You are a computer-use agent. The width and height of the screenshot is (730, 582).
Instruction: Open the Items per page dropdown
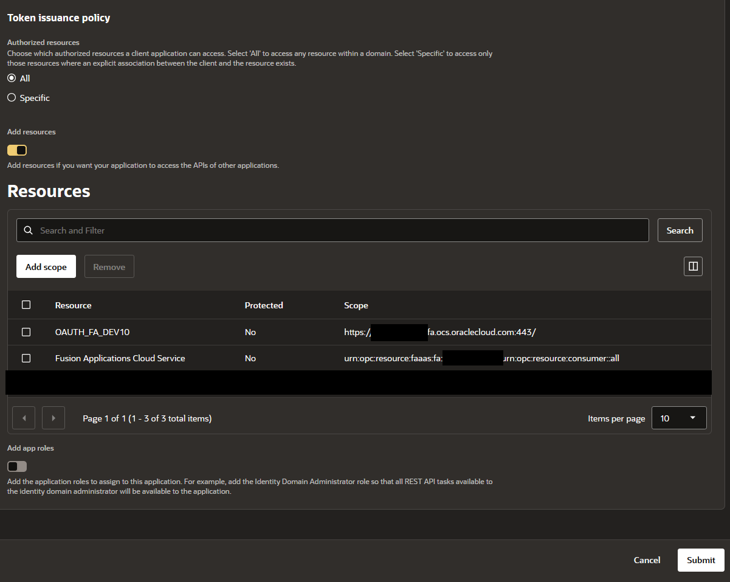pyautogui.click(x=678, y=418)
